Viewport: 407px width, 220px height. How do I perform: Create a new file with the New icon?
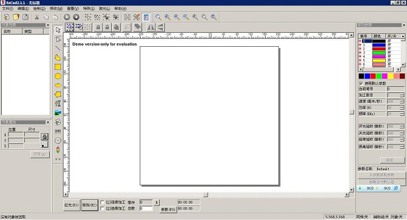point(7,17)
